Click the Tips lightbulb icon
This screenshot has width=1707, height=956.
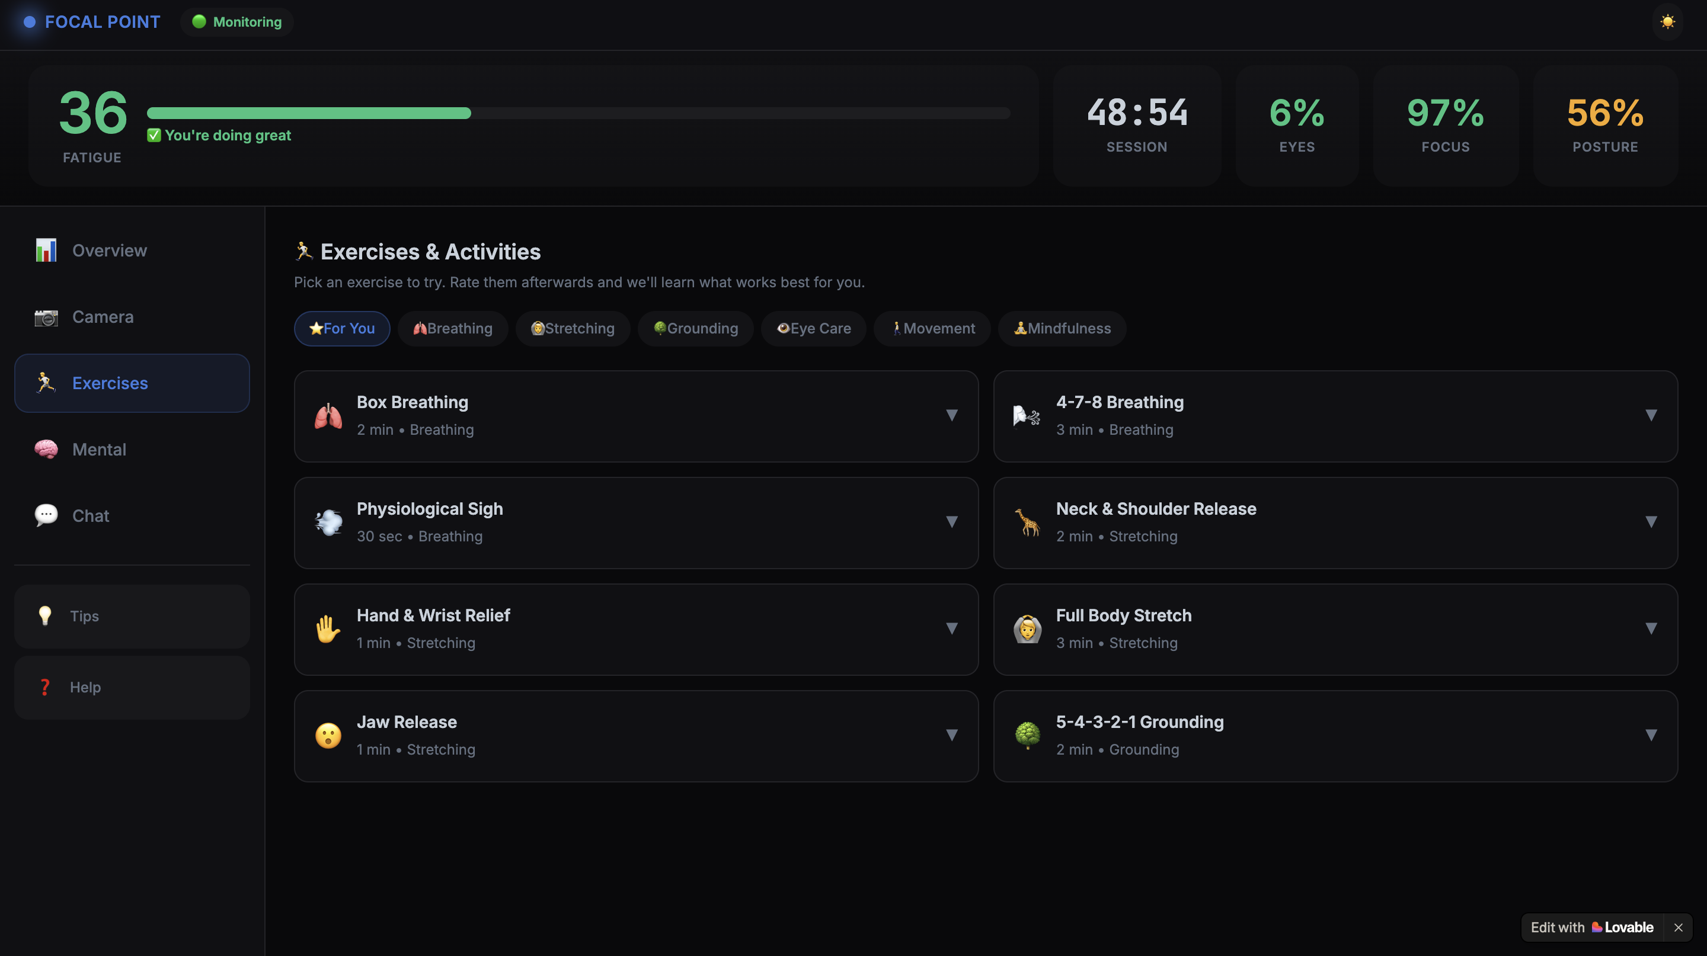pyautogui.click(x=45, y=615)
